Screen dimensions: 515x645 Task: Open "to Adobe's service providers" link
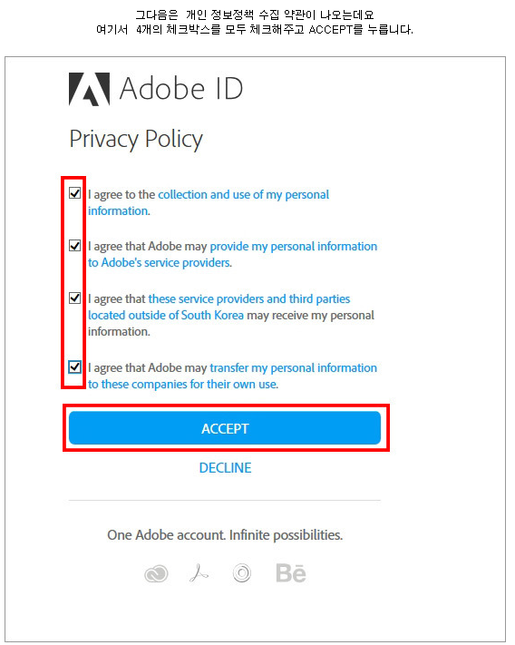tap(160, 263)
